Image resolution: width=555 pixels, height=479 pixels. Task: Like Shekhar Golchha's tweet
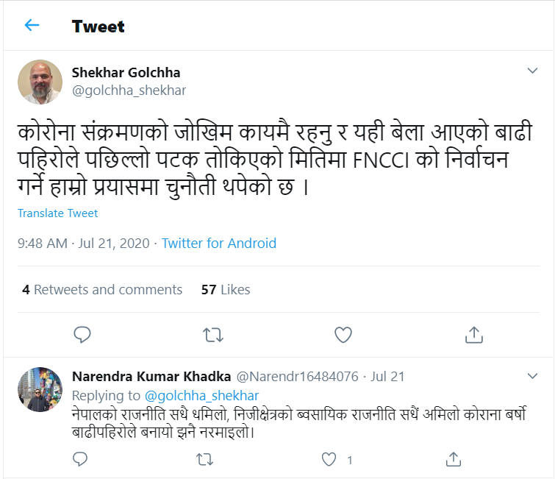pyautogui.click(x=343, y=335)
